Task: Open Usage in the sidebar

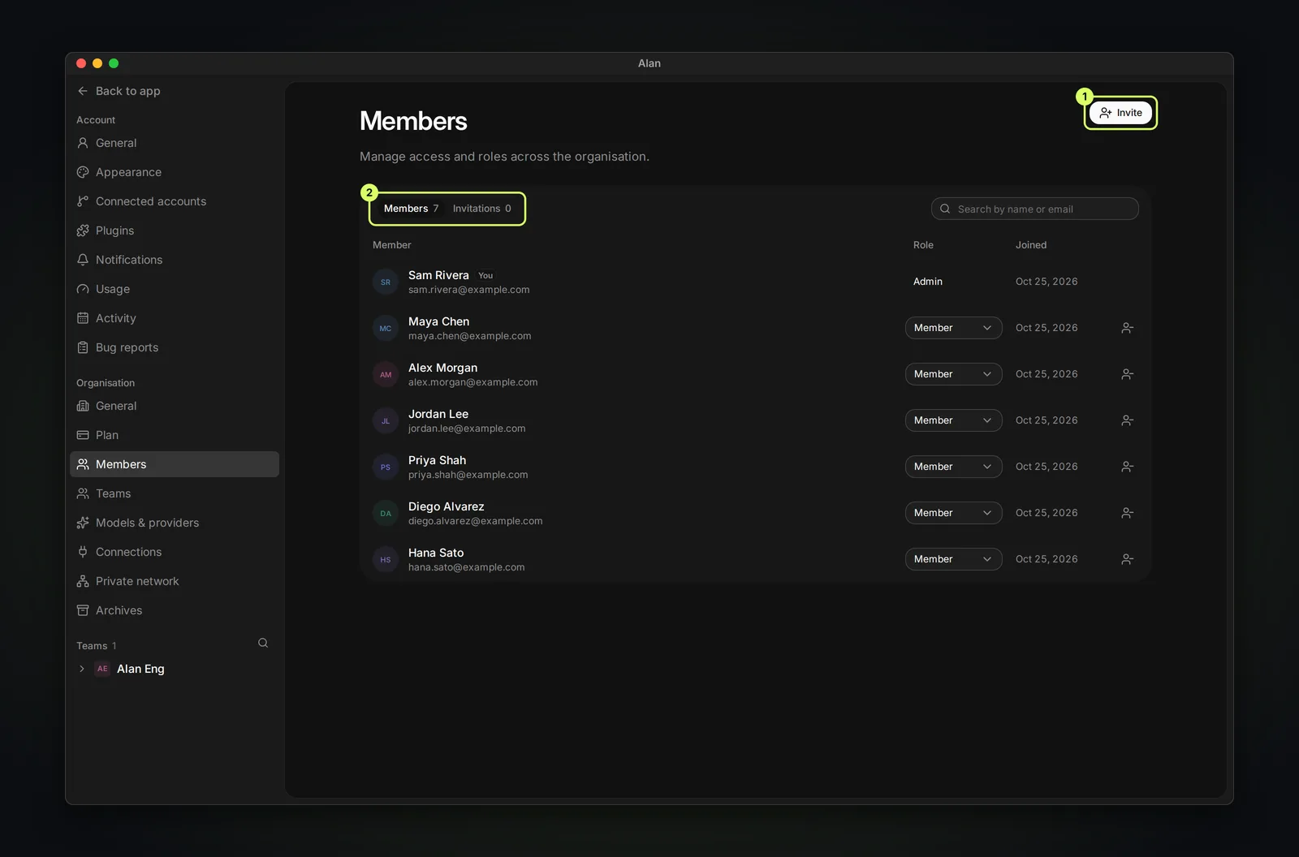Action: tap(175, 289)
